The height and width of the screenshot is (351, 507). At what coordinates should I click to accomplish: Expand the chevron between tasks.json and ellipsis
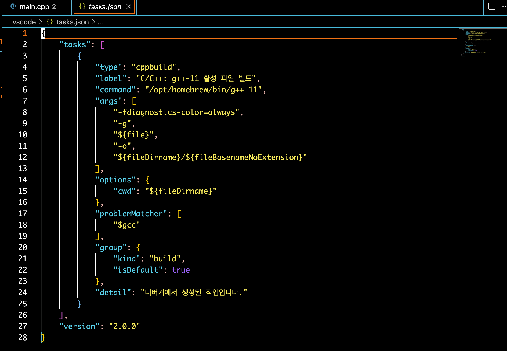point(93,22)
